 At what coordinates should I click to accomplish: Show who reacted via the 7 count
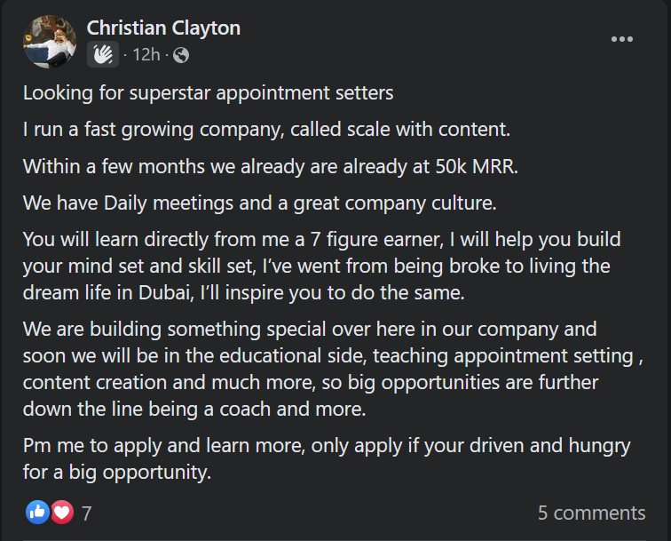point(86,513)
